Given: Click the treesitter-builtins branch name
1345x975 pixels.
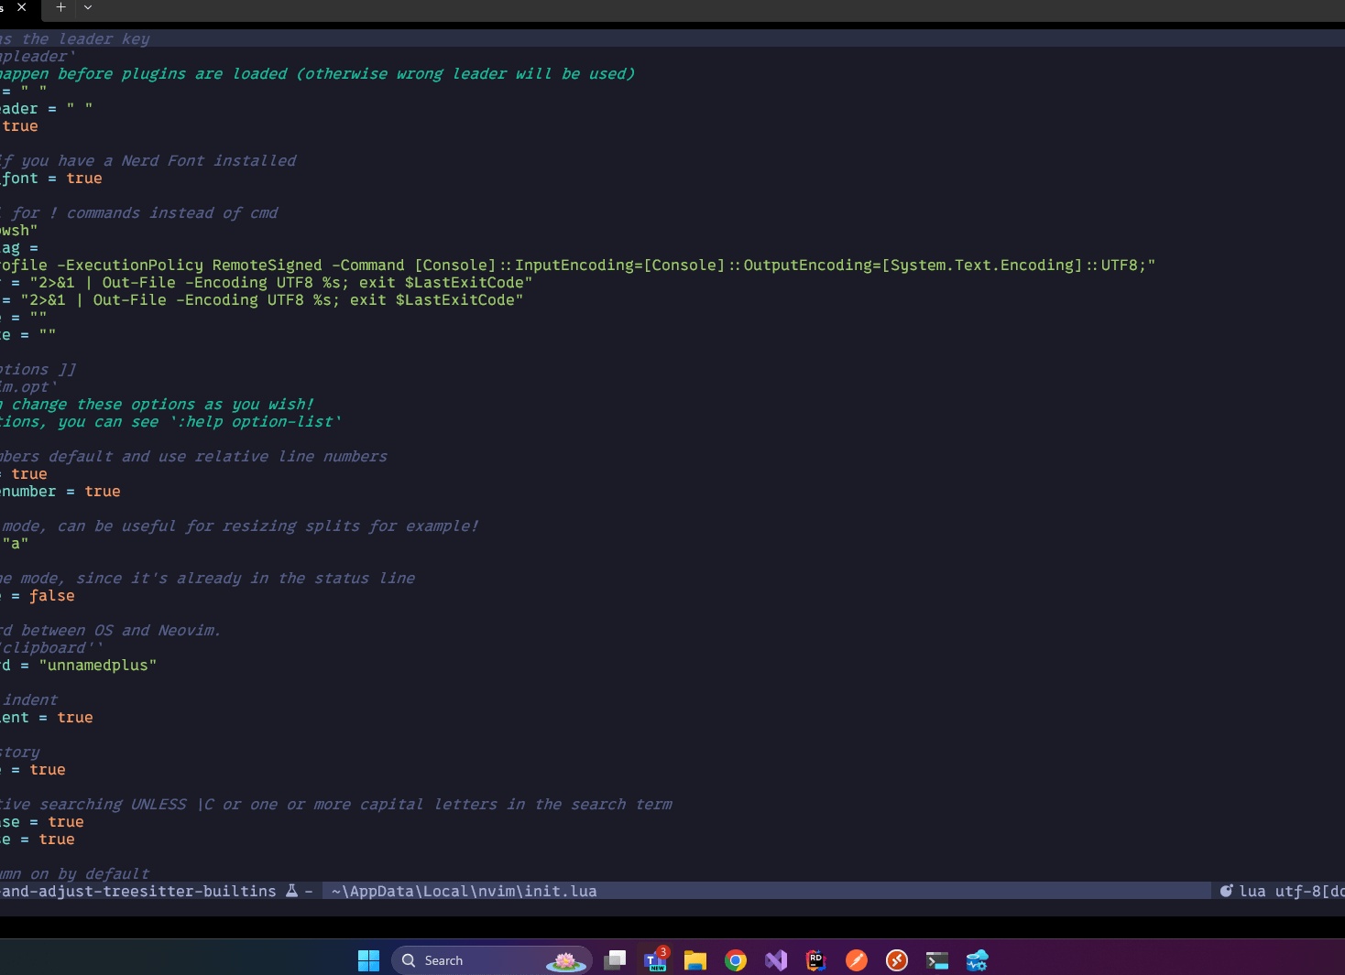Looking at the screenshot, I should coord(137,891).
